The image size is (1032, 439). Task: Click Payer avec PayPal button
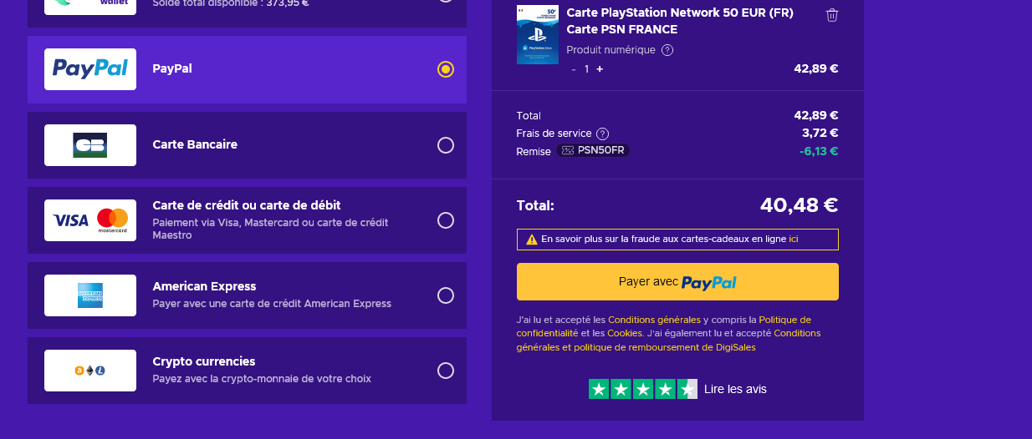[x=677, y=282]
